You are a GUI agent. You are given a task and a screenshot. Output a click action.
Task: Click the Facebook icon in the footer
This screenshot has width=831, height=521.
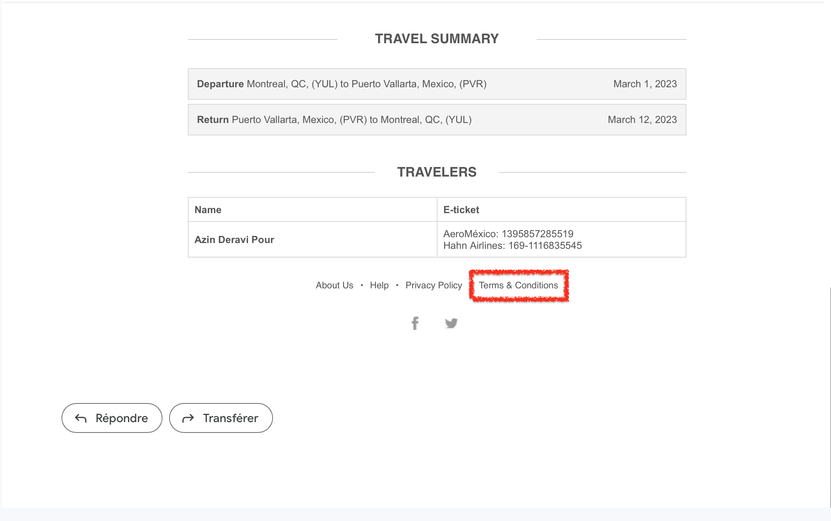[415, 323]
